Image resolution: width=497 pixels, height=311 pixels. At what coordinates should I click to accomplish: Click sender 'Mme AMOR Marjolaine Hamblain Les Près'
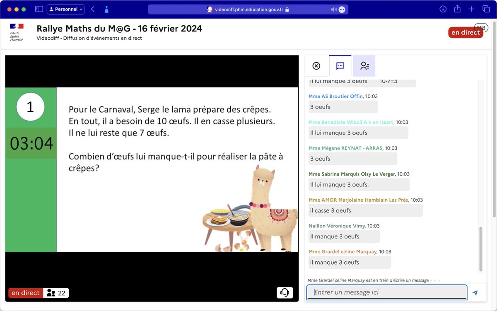[359, 200]
